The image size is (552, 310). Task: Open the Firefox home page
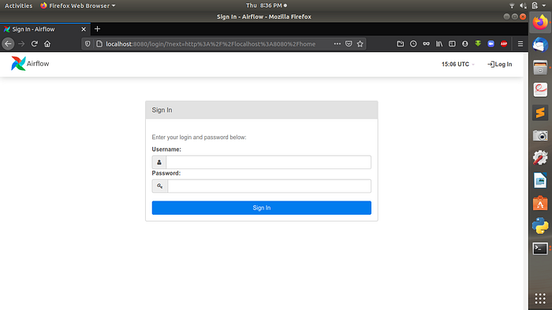coord(47,44)
